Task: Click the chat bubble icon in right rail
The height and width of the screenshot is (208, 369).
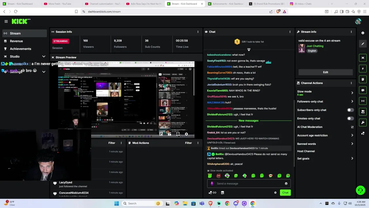Action: tap(363, 90)
